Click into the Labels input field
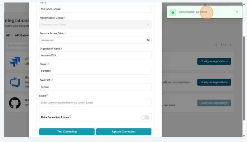 [x=95, y=103]
